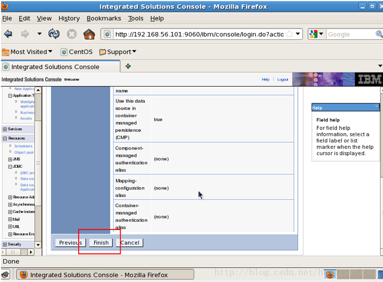Open a new tab with the plus icon
Viewport: 383px width, 282px height.
[x=128, y=66]
